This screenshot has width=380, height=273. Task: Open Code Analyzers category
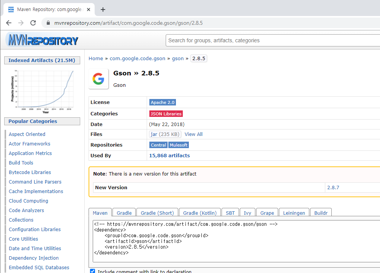(27, 210)
